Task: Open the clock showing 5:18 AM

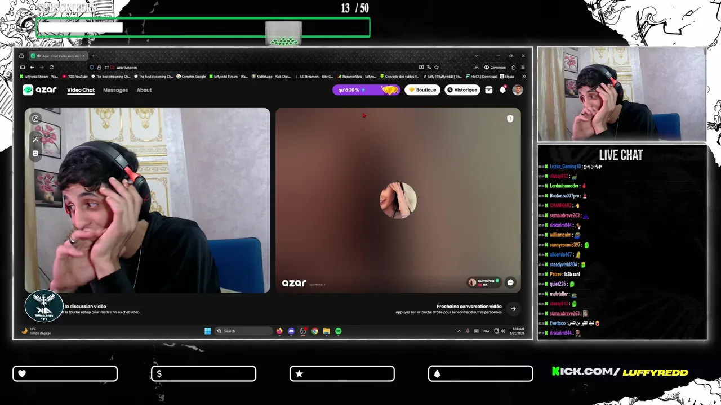Action: click(x=518, y=331)
